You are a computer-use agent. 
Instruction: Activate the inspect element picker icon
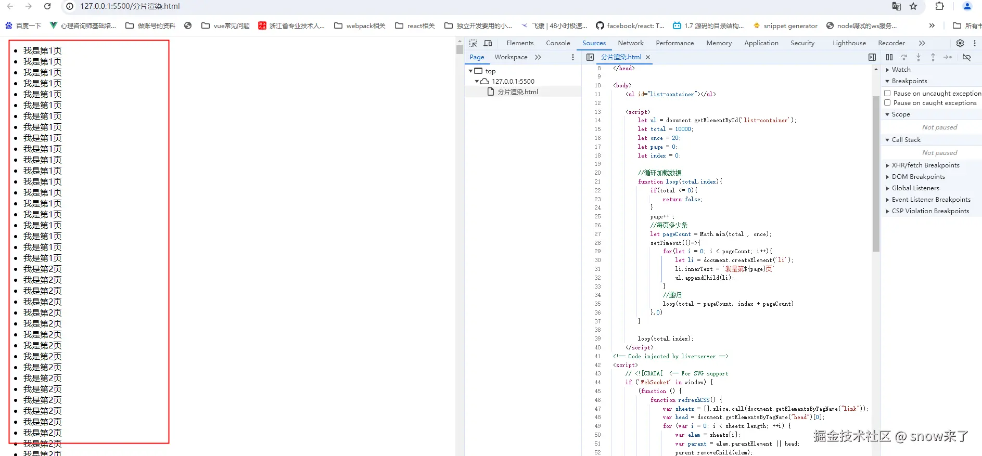point(473,43)
